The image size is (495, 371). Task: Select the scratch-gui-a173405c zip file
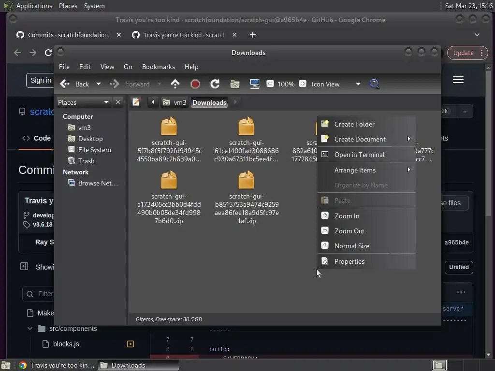tap(169, 198)
